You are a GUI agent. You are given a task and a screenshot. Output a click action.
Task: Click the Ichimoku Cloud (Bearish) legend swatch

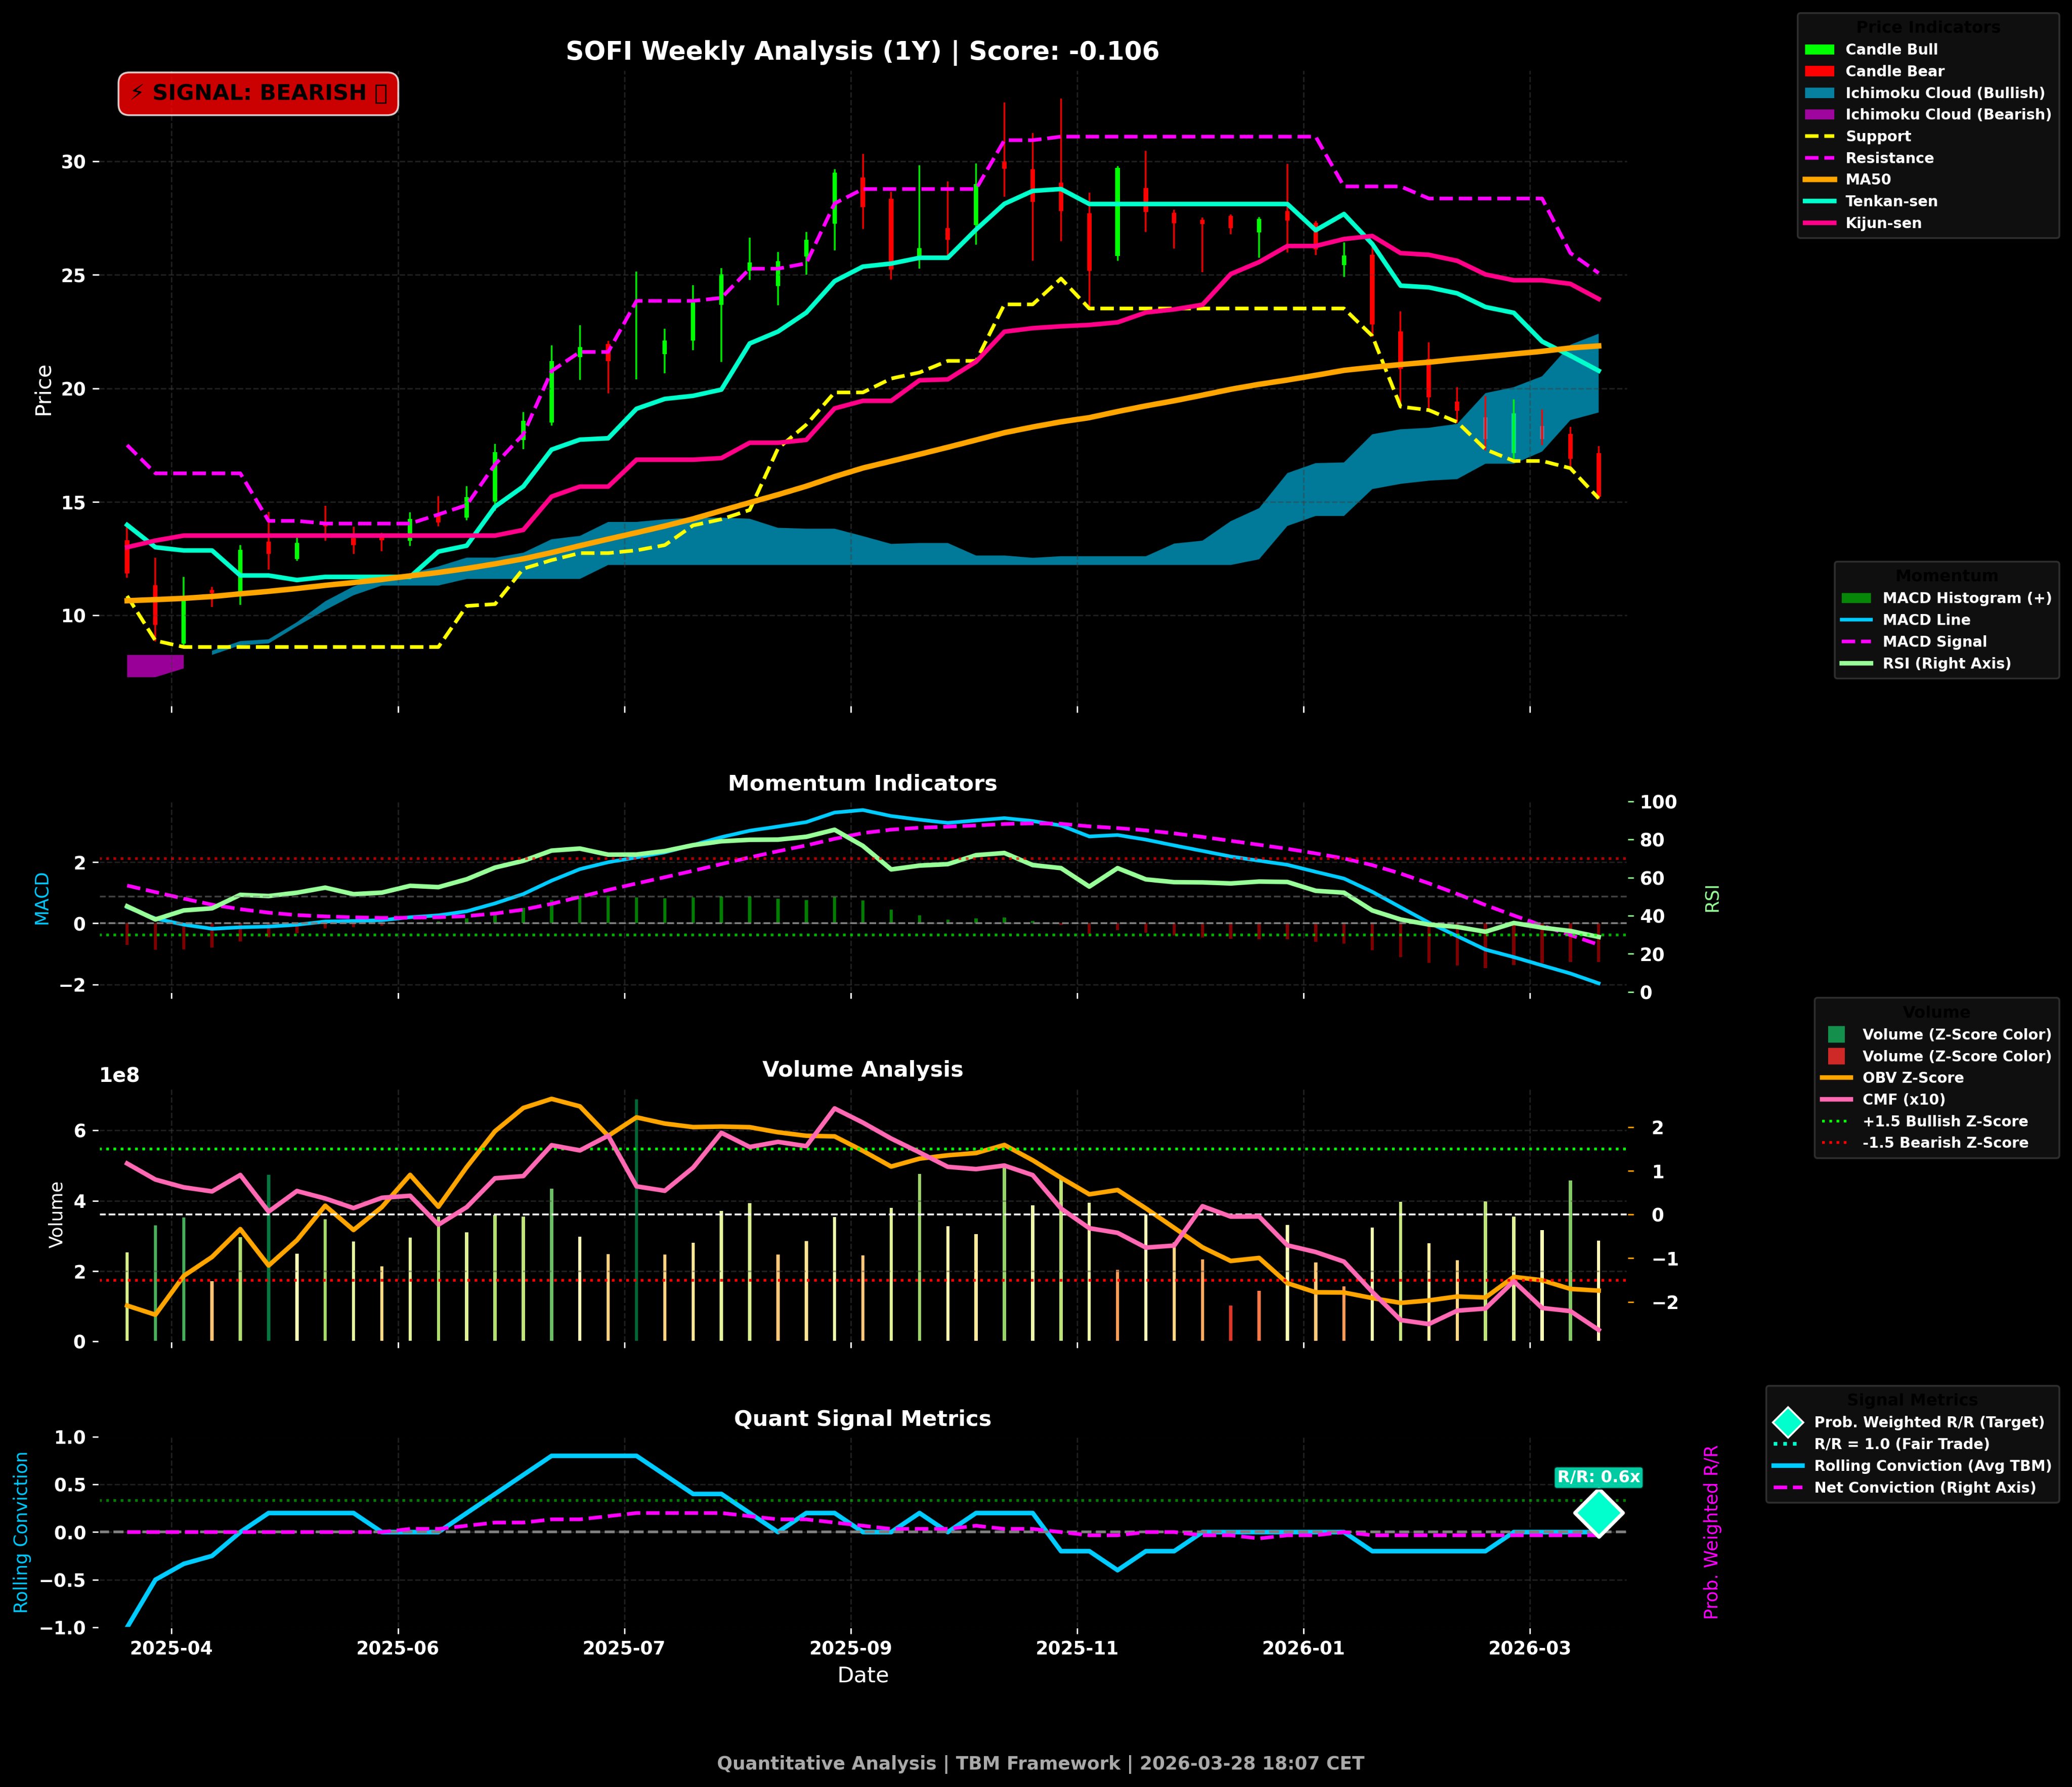tap(1819, 115)
